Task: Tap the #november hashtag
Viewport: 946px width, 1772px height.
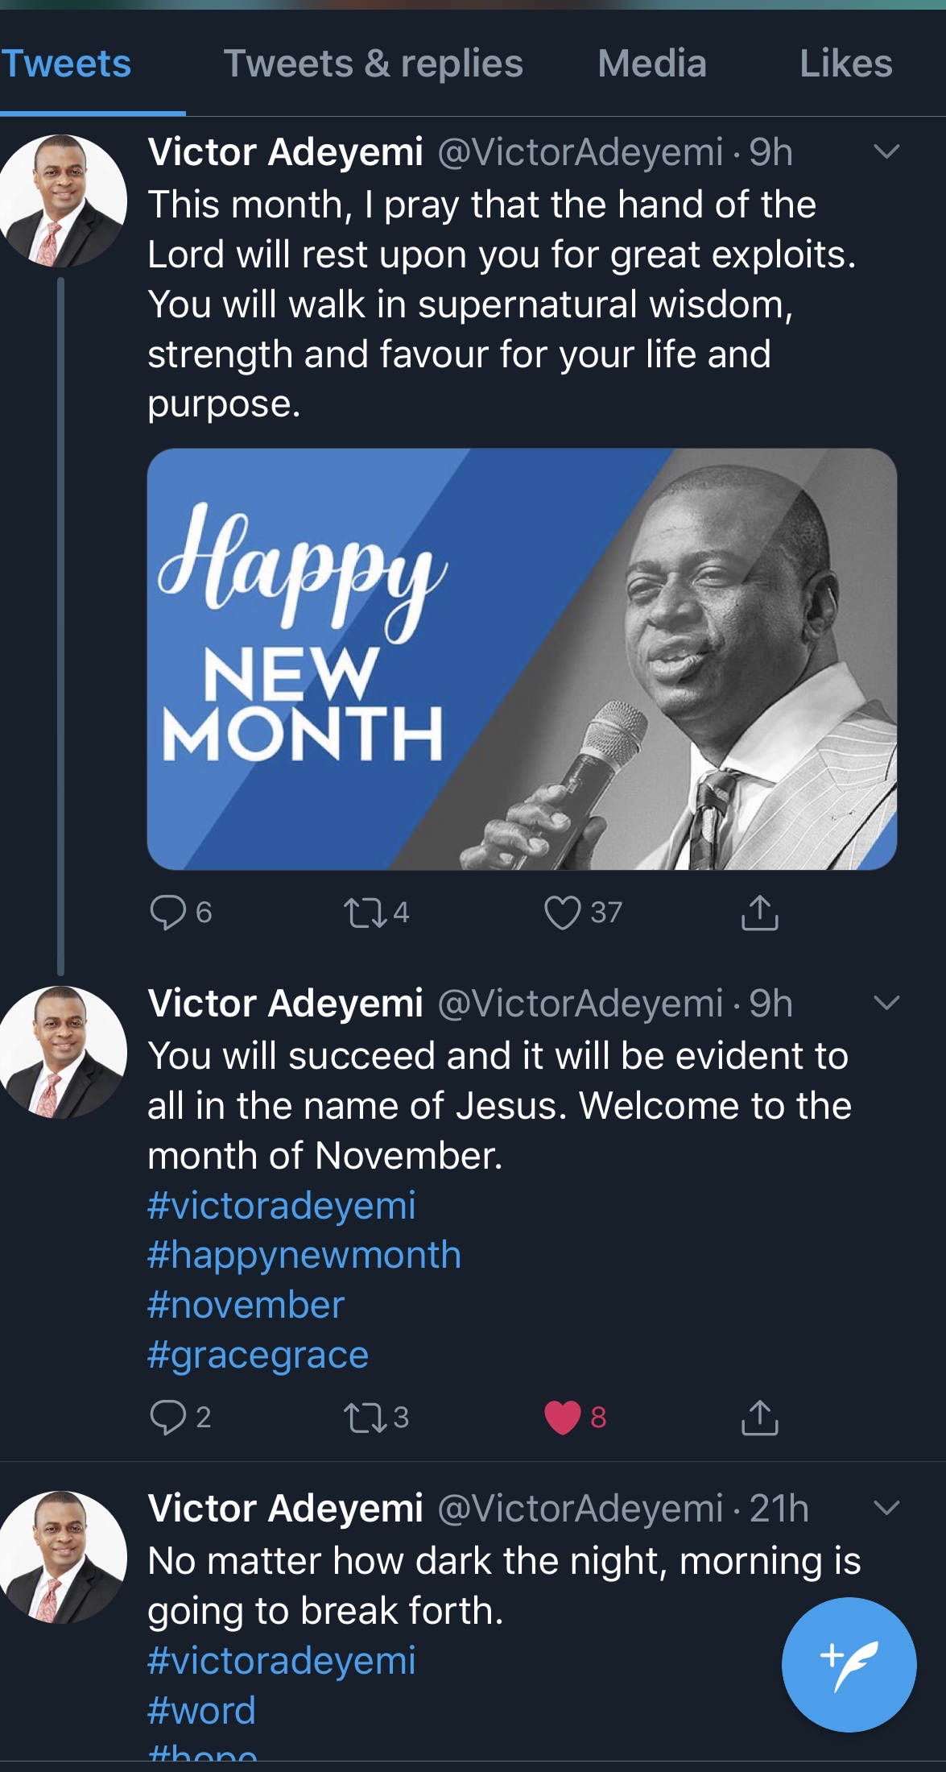Action: (x=246, y=1305)
